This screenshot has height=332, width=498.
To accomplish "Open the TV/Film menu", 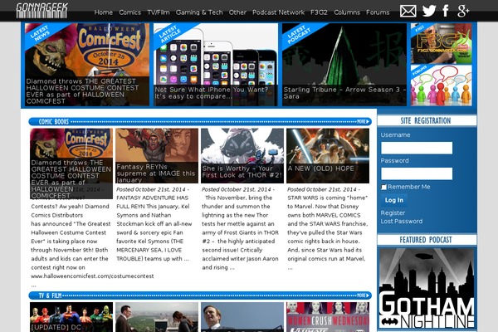I will click(159, 12).
